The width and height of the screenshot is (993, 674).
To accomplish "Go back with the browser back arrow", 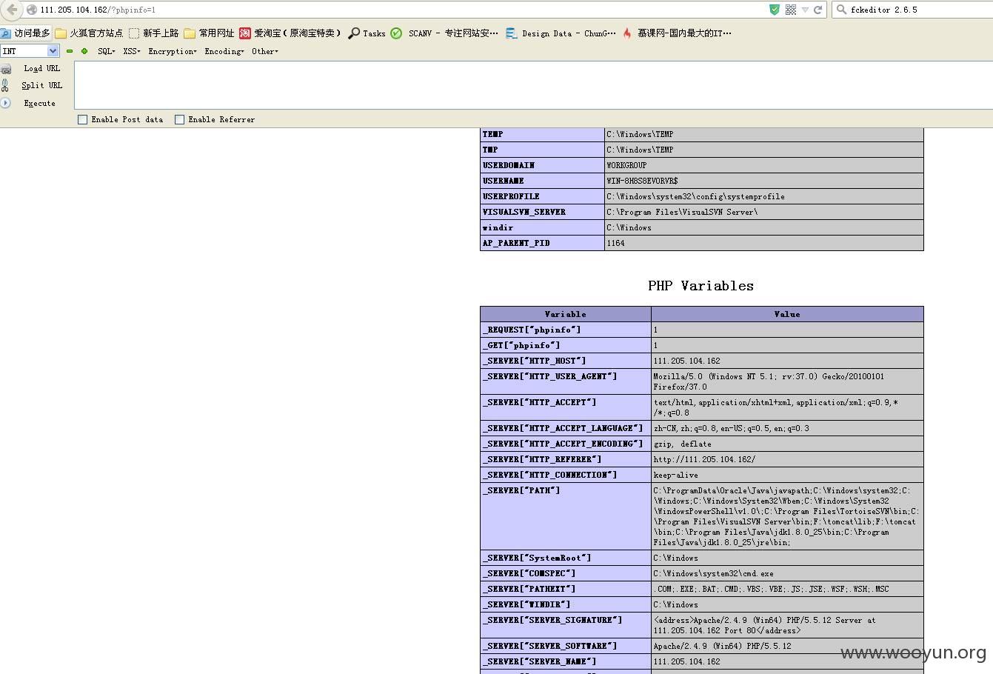I will point(11,9).
